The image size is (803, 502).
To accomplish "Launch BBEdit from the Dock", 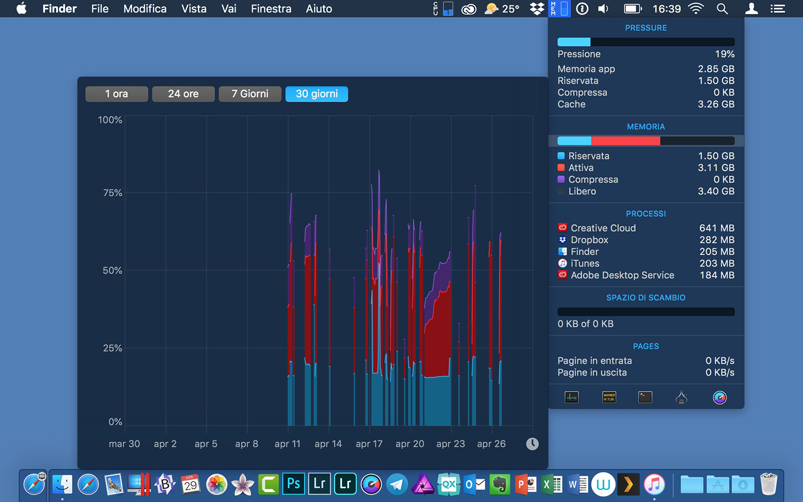I will (x=165, y=484).
